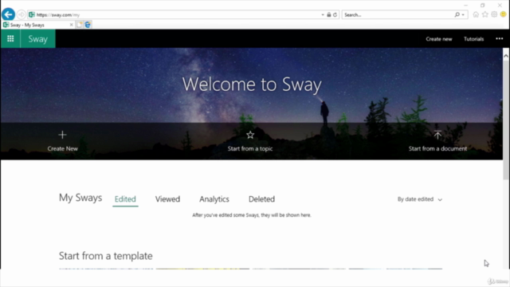Click Create new in top bar
This screenshot has width=510, height=287.
(439, 39)
